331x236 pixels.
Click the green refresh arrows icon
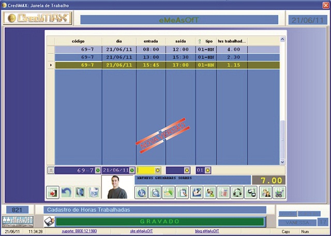click(238, 193)
